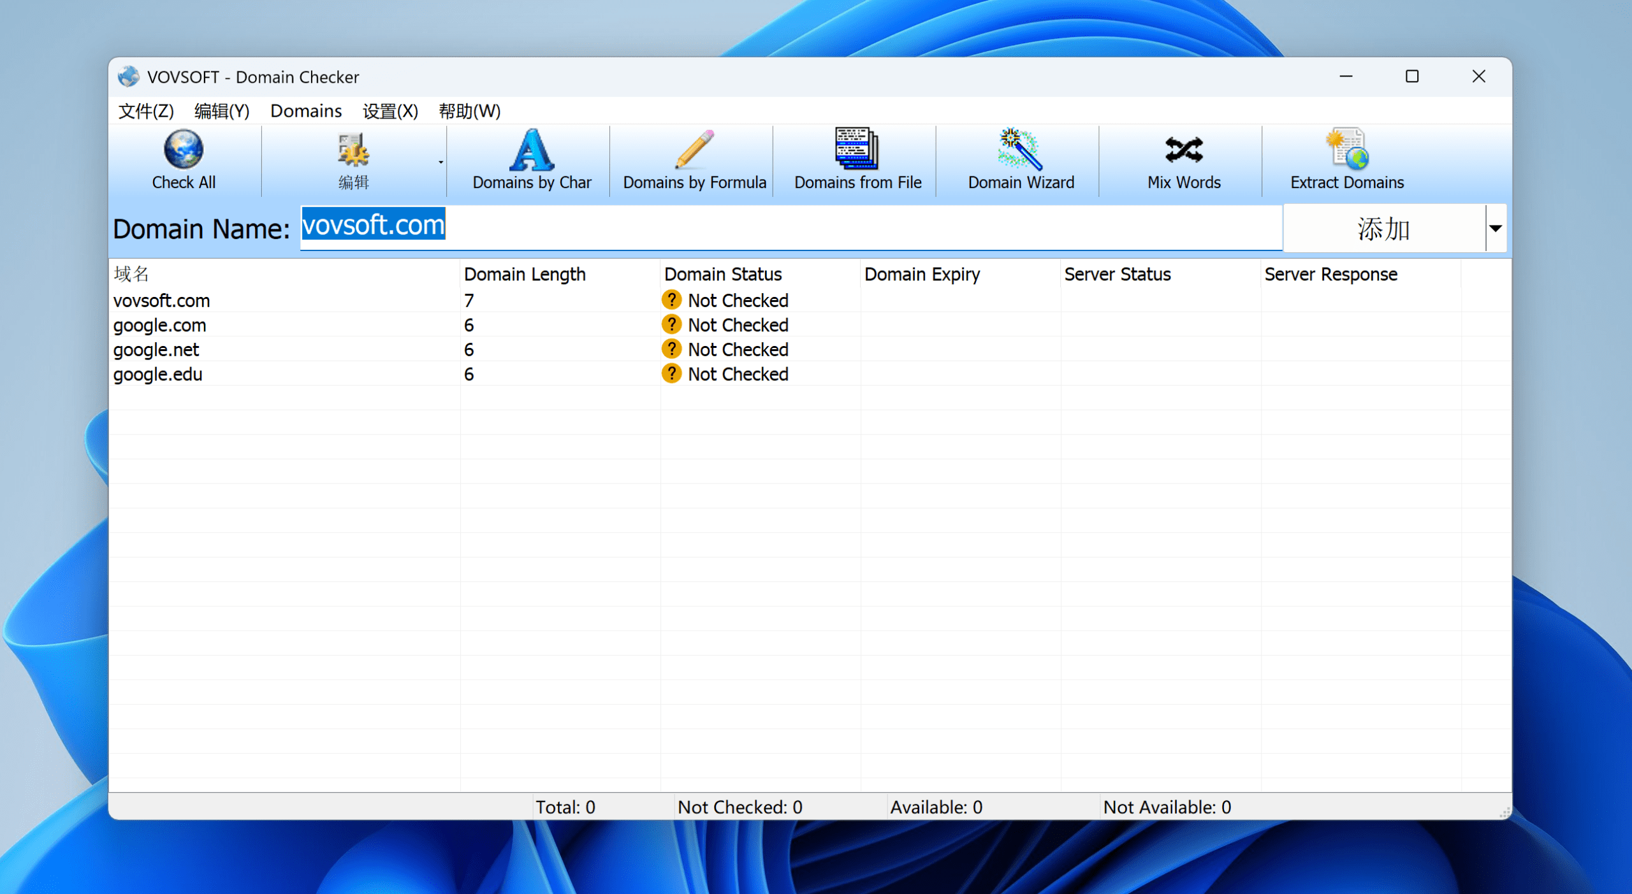The image size is (1632, 894).
Task: Click in the Domain Name input field
Action: [x=791, y=227]
